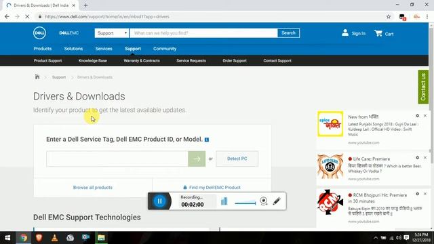The image size is (434, 244).
Task: Click the site search input field
Action: pos(203,33)
